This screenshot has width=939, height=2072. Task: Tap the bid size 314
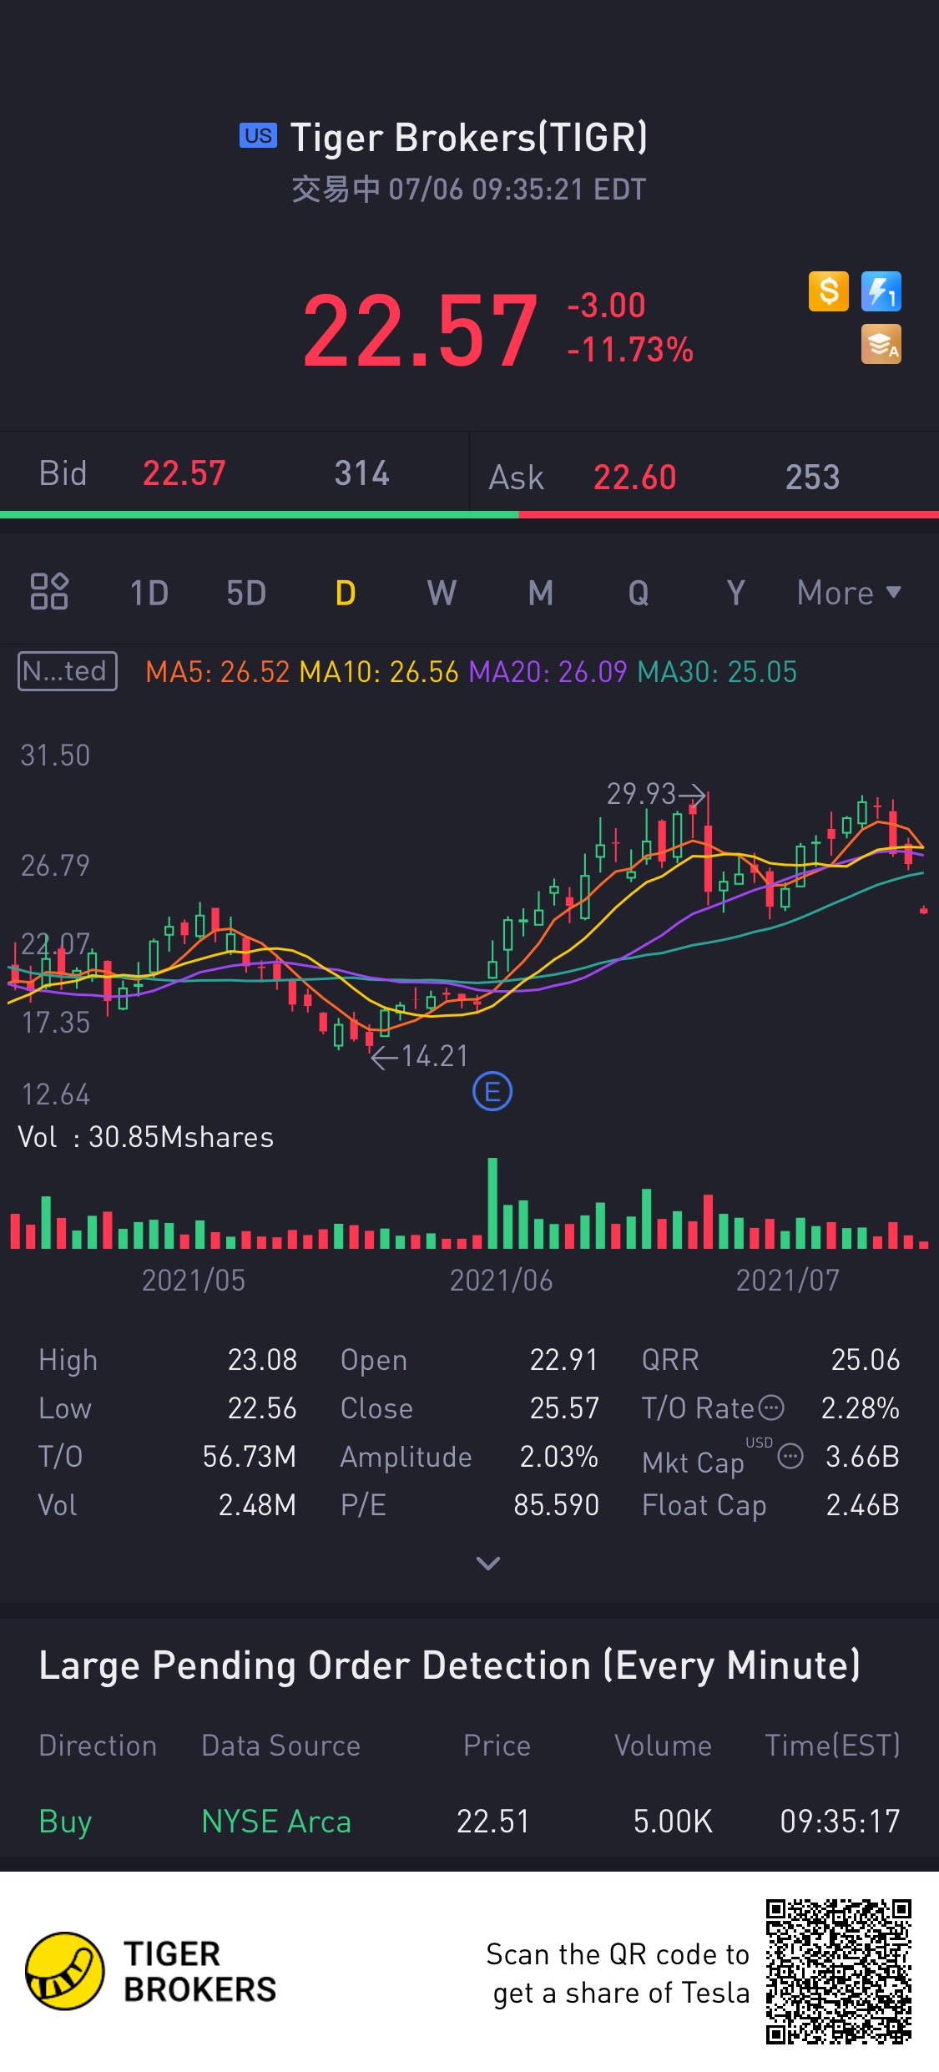click(362, 473)
